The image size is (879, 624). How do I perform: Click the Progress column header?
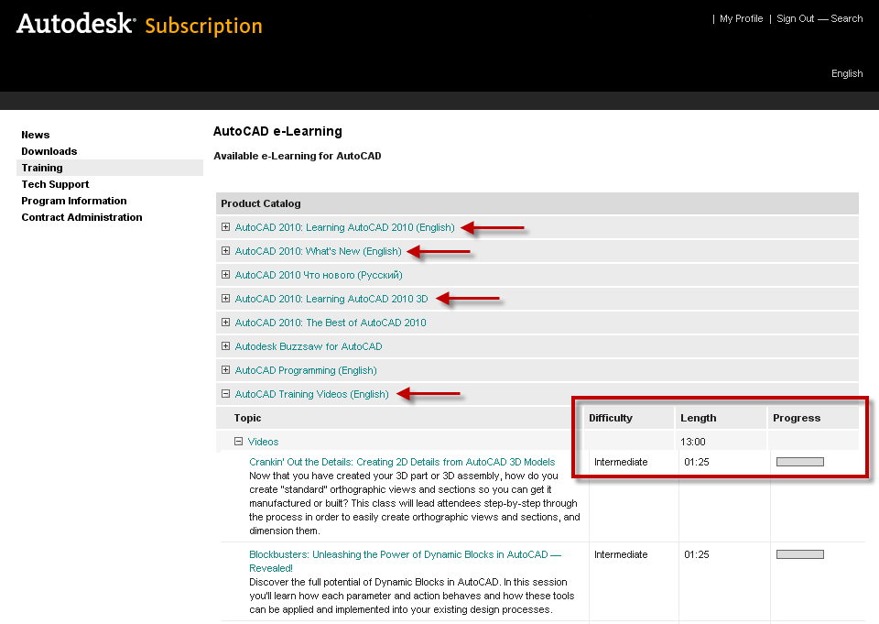point(797,418)
